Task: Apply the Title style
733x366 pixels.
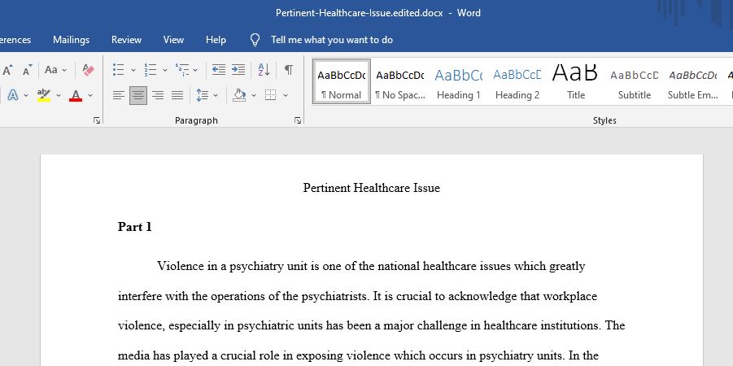Action: (x=575, y=82)
